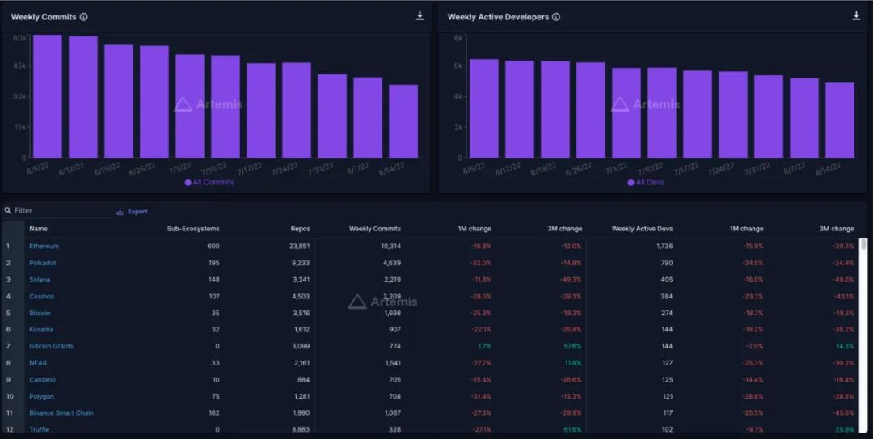873x439 pixels.
Task: Click info icon beside Weekly Active Developers
Action: click(556, 17)
